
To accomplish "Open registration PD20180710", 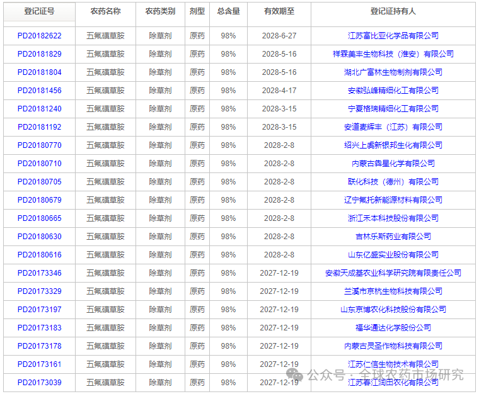I will (x=40, y=164).
